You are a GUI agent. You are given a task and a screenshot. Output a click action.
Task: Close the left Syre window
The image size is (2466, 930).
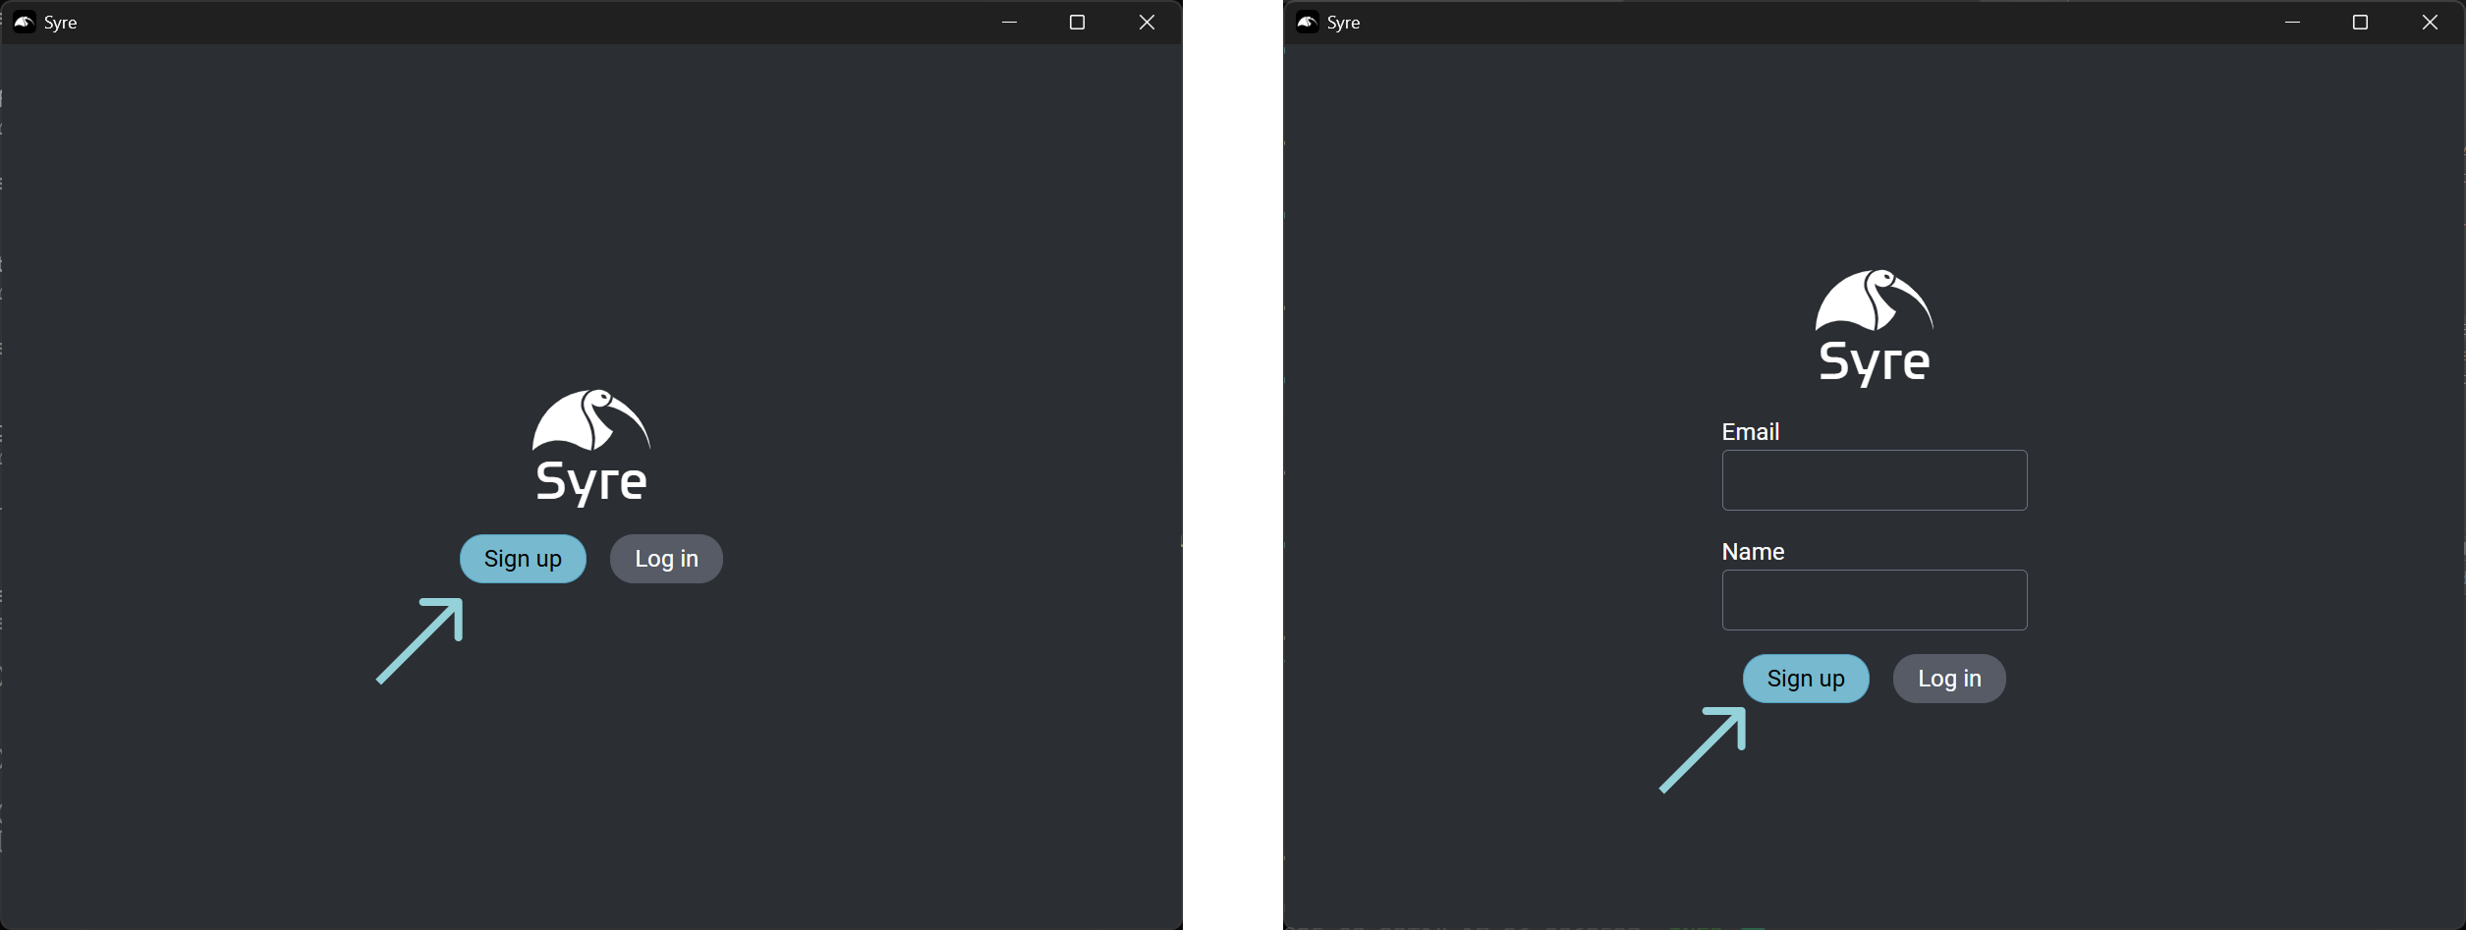1147,23
